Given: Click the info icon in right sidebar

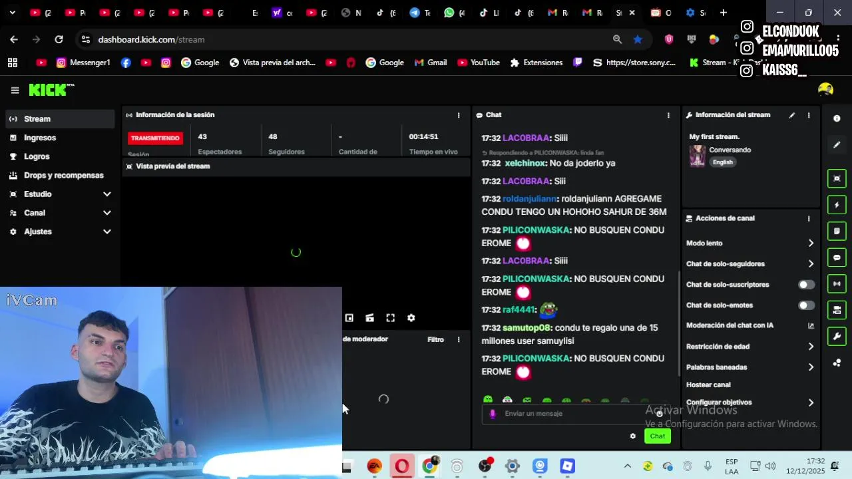Looking at the screenshot, I should 837,118.
